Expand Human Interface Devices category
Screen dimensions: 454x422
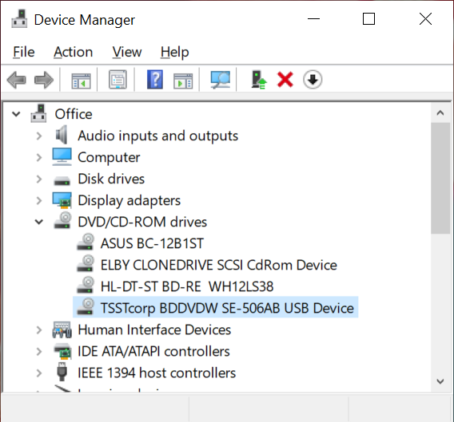(39, 329)
